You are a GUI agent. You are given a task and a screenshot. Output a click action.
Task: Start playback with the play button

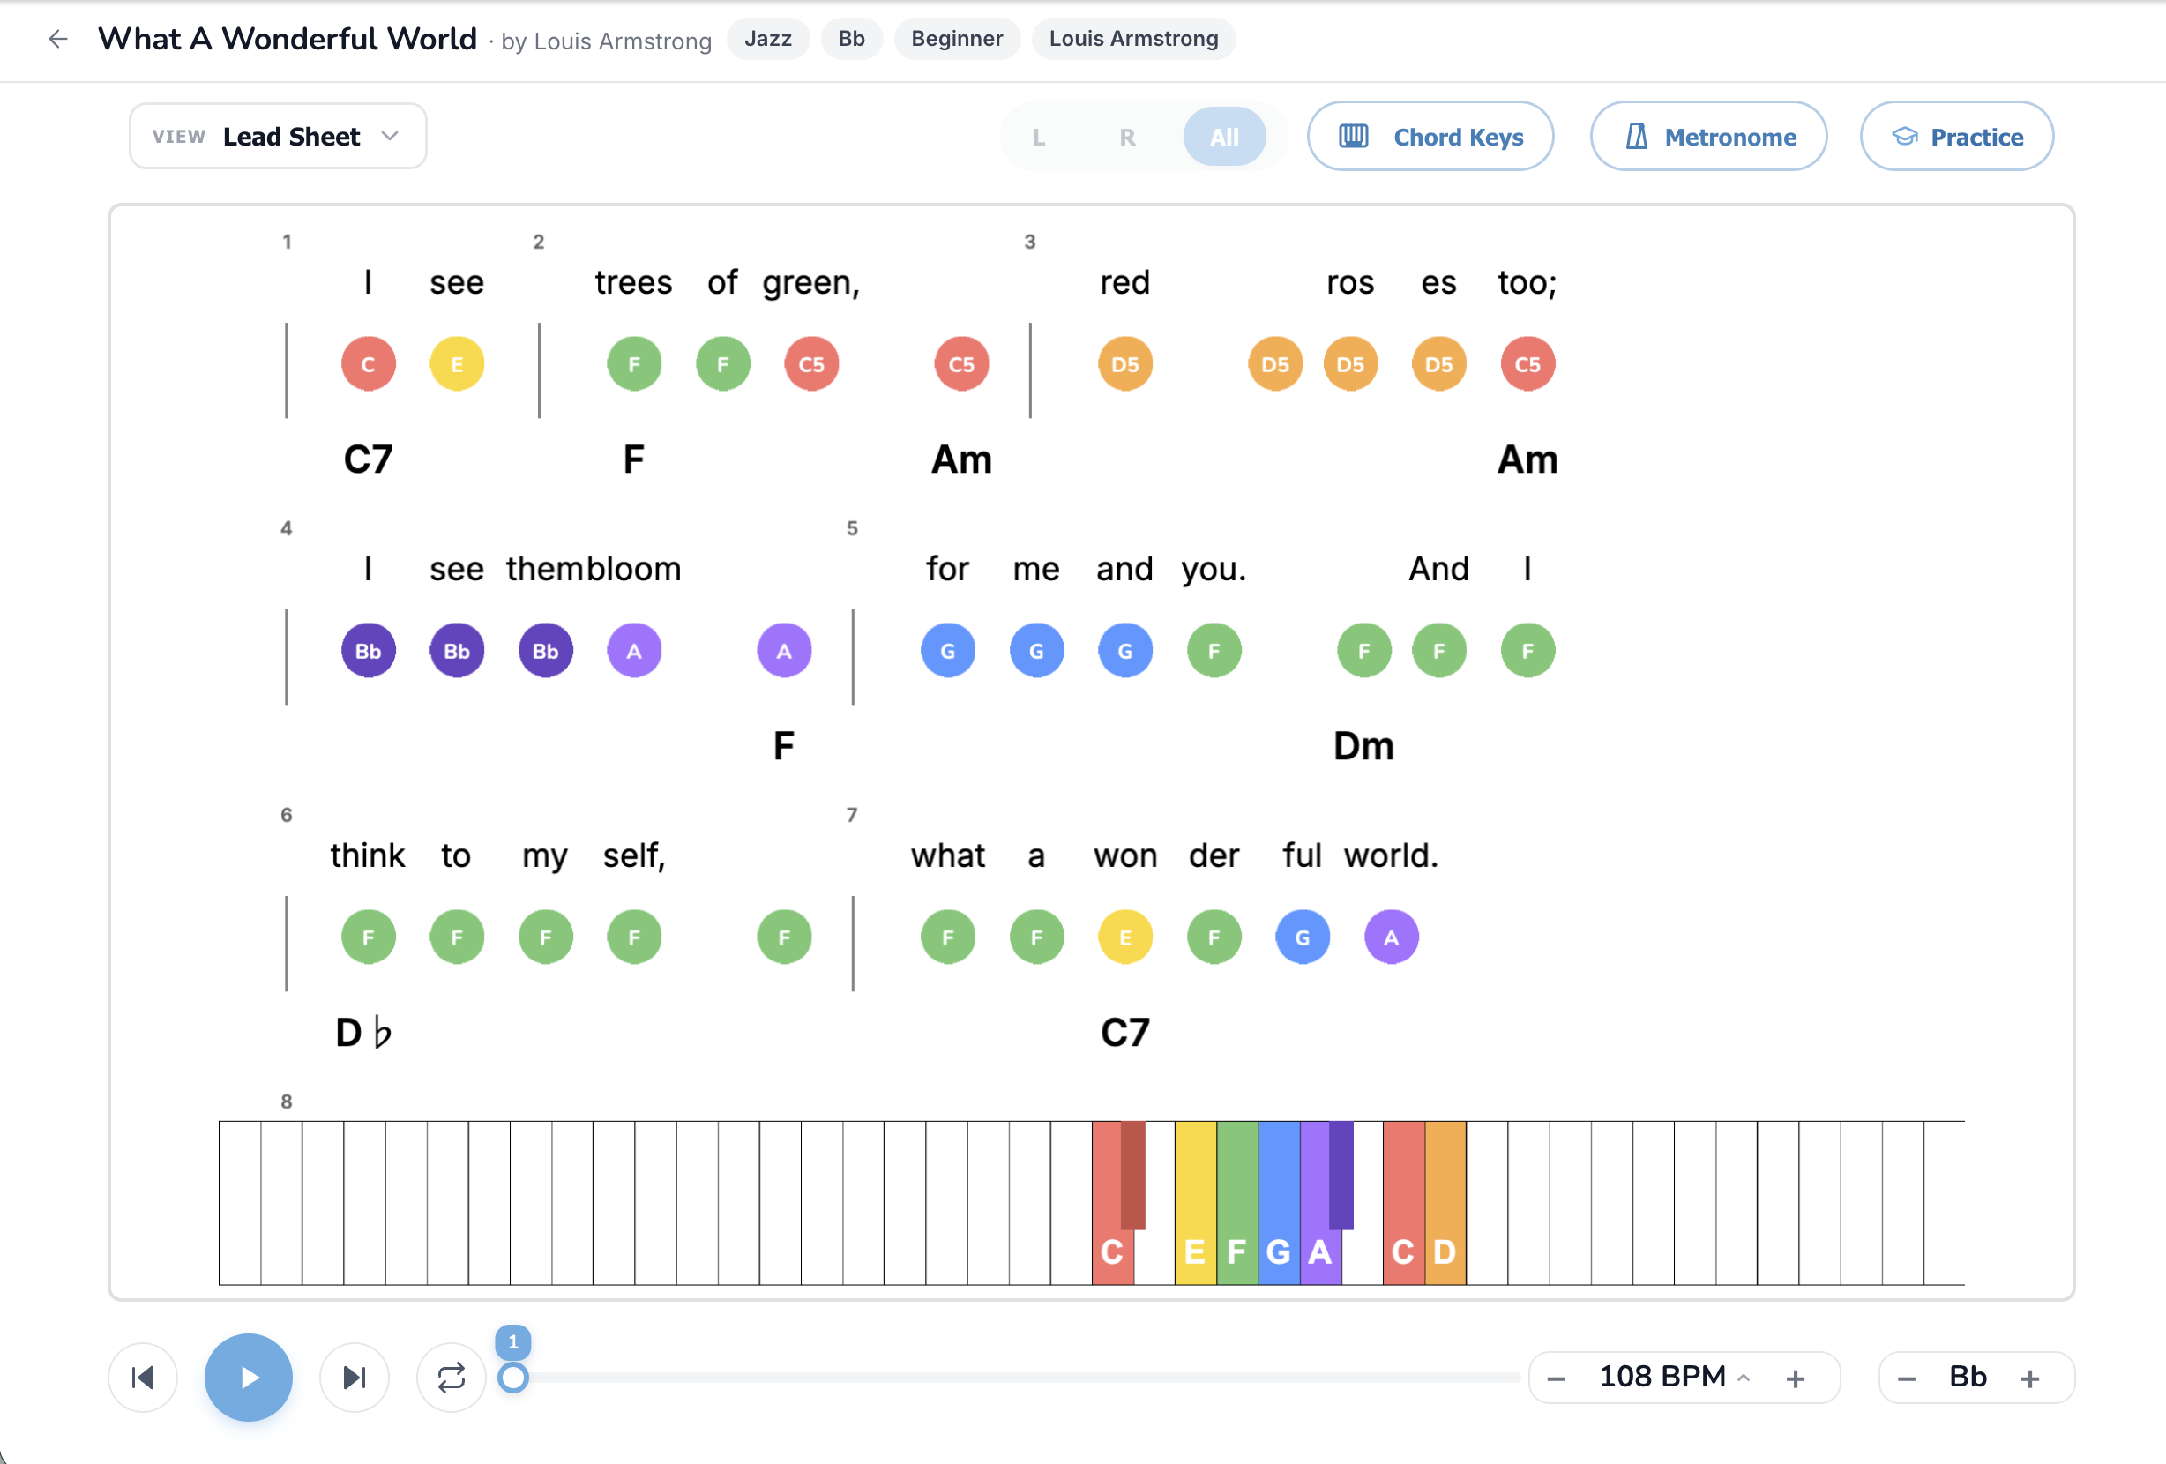click(249, 1377)
